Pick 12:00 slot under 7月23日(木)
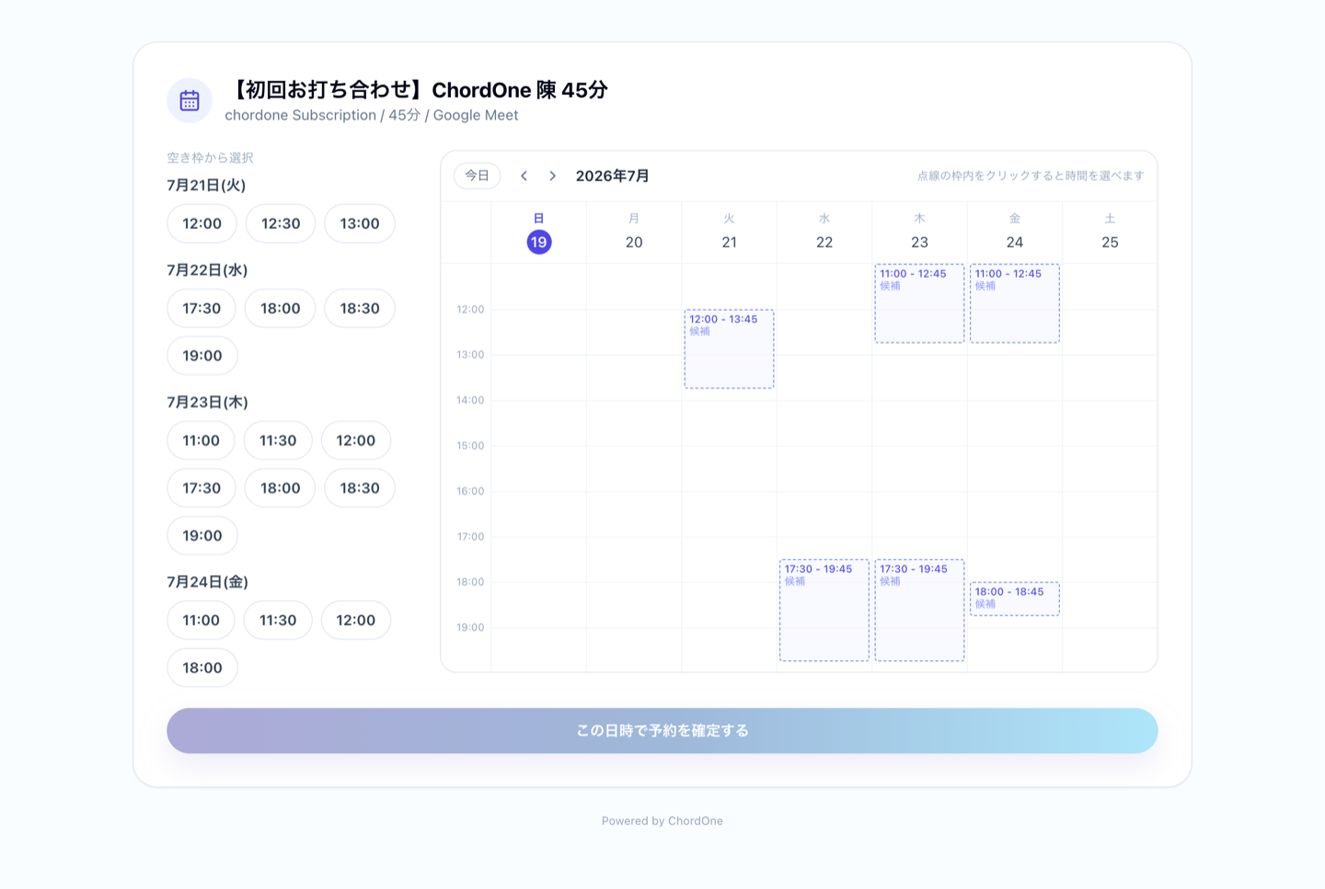The image size is (1325, 889). coord(356,440)
